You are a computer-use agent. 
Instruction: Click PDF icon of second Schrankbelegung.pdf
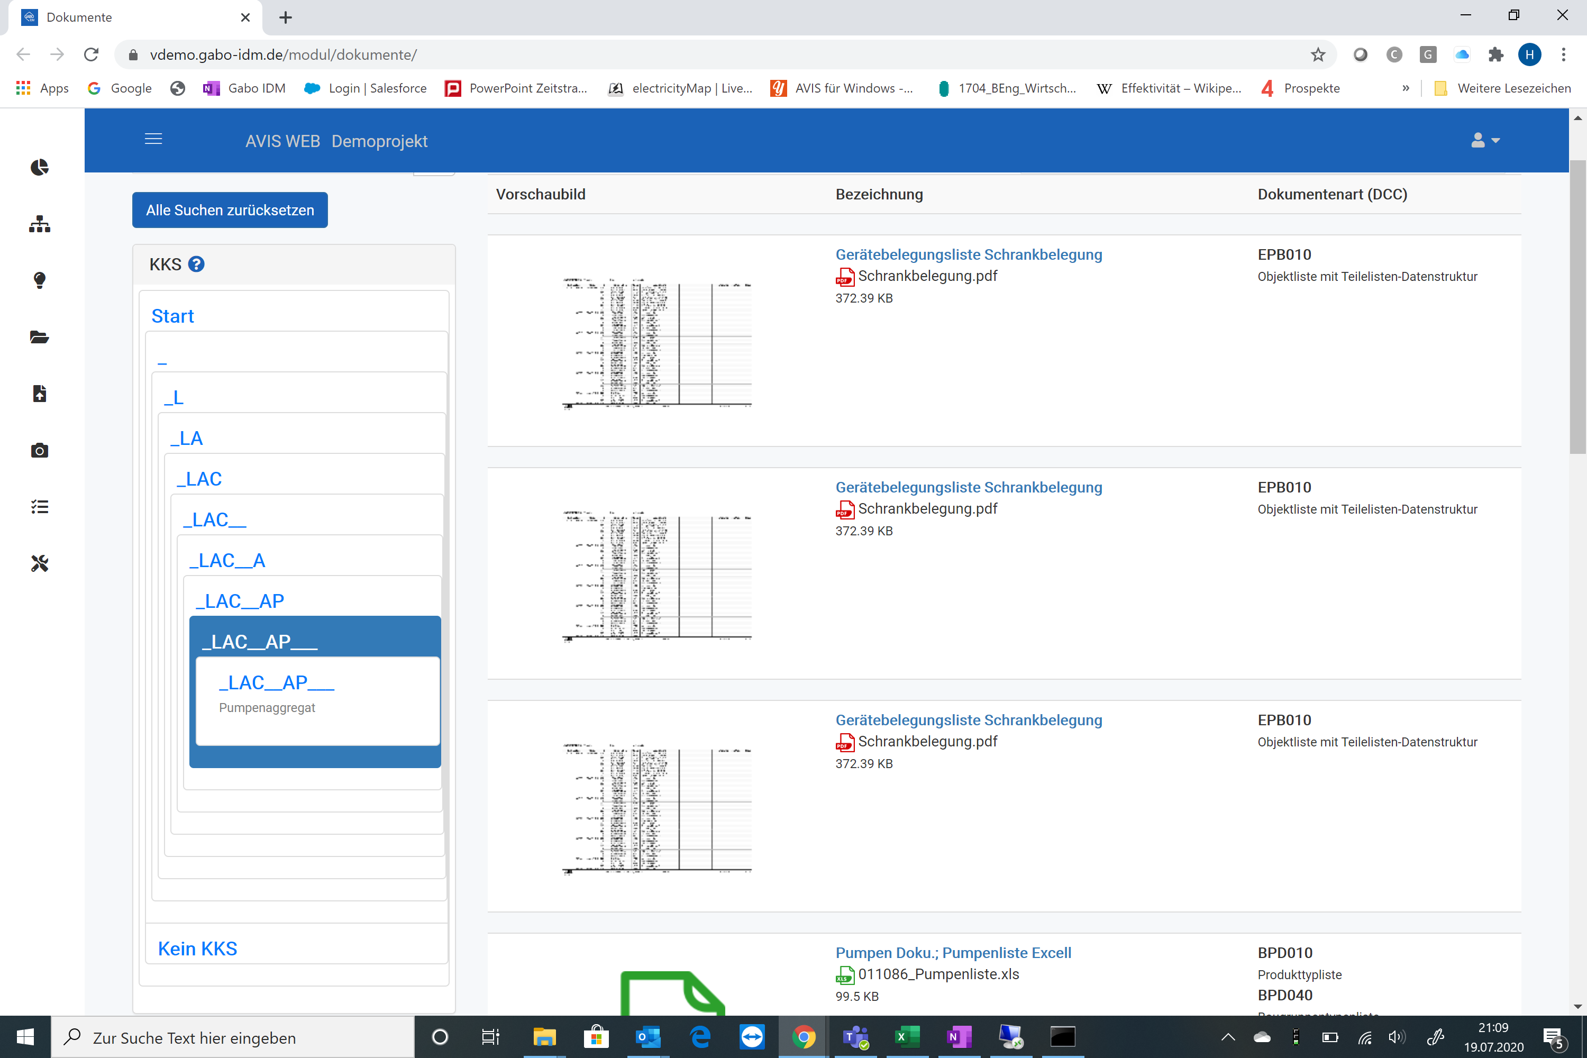[x=845, y=509]
